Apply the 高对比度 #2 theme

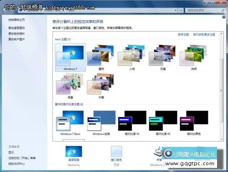163,123
